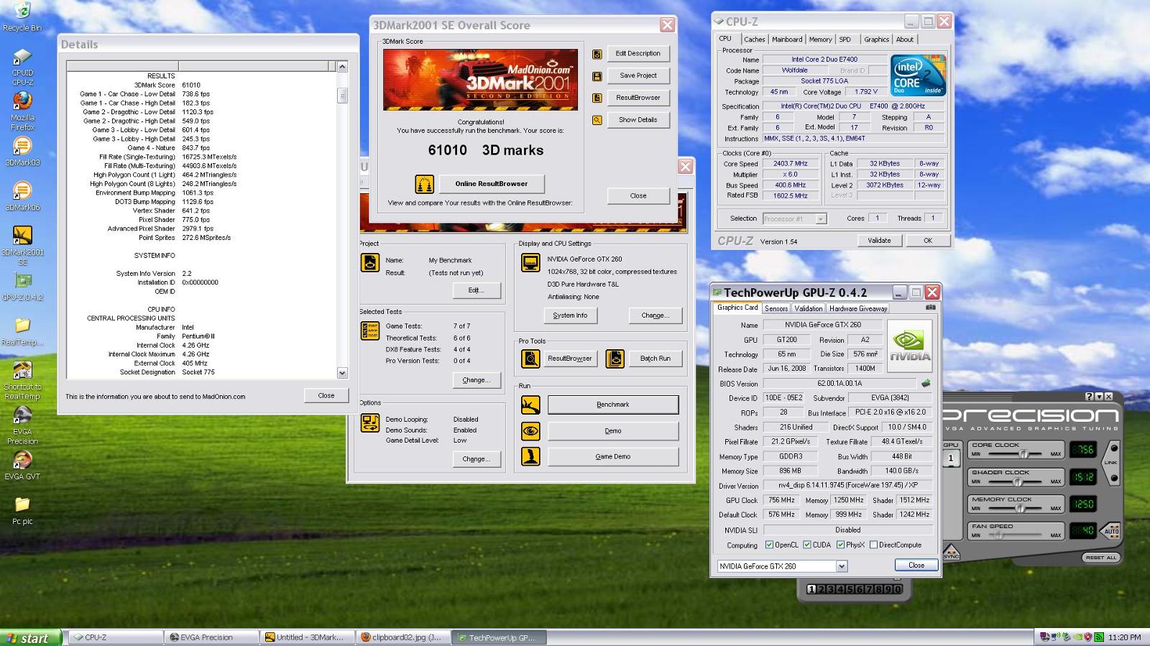Click the Online ResultBrowser podium icon
The image size is (1150, 646).
tap(424, 184)
